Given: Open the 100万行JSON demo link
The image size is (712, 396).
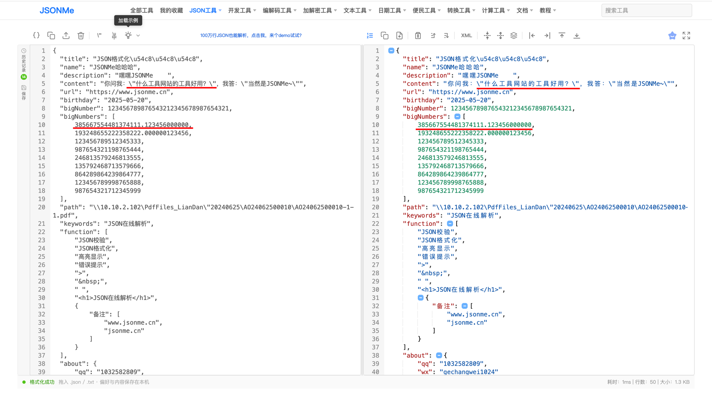Looking at the screenshot, I should point(251,35).
